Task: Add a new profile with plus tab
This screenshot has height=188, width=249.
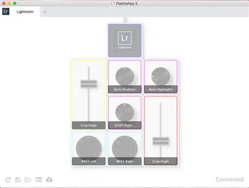Action: pos(45,12)
